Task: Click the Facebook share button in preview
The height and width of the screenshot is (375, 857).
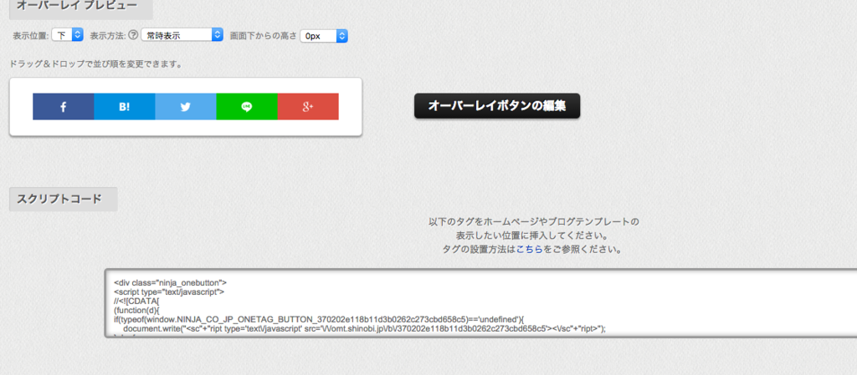Action: pos(64,106)
